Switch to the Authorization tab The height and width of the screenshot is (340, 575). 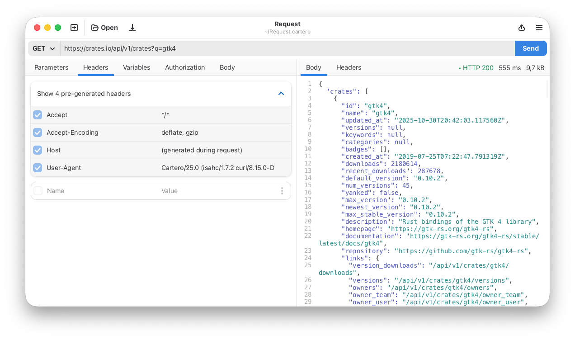[185, 67]
